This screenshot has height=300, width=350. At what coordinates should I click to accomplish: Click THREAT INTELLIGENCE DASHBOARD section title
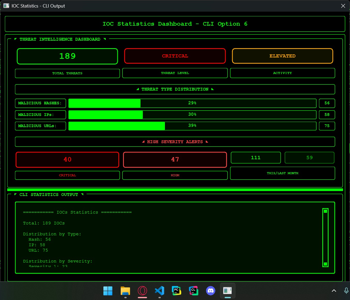click(x=60, y=39)
